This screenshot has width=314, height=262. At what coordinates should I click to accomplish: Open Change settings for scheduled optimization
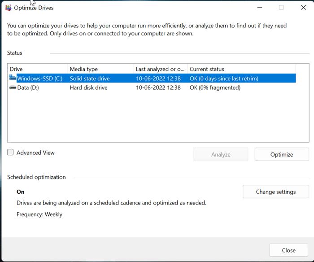coord(276,192)
